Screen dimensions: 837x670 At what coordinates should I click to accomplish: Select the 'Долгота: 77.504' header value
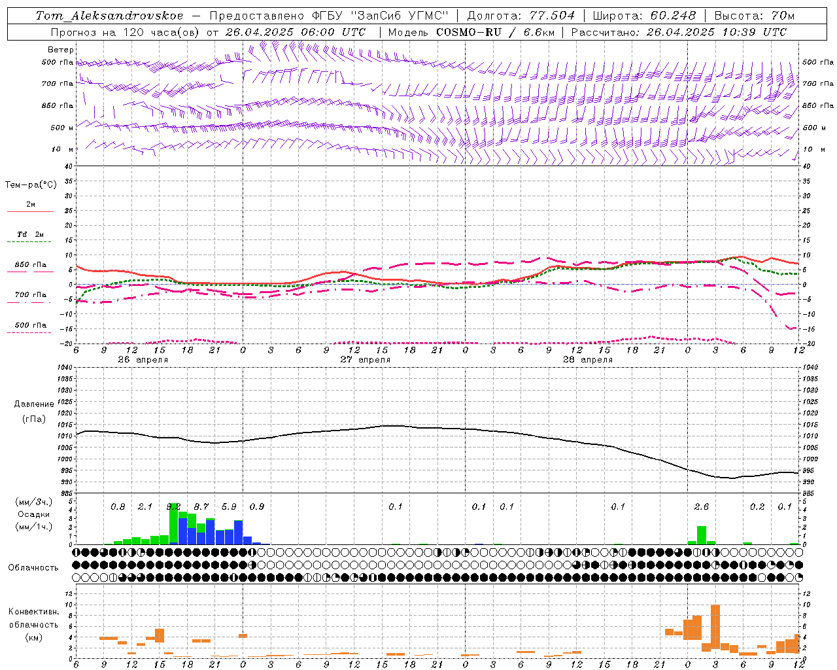tap(521, 16)
